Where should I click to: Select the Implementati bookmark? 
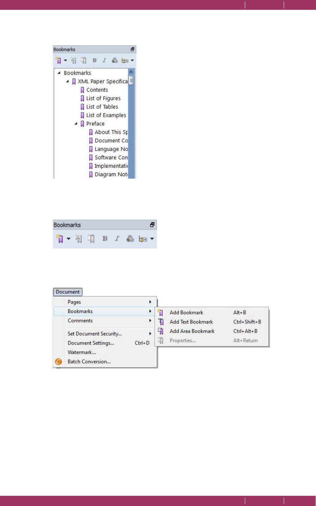coord(111,166)
